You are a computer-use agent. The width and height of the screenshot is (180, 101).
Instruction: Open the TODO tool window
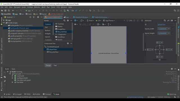(27, 94)
